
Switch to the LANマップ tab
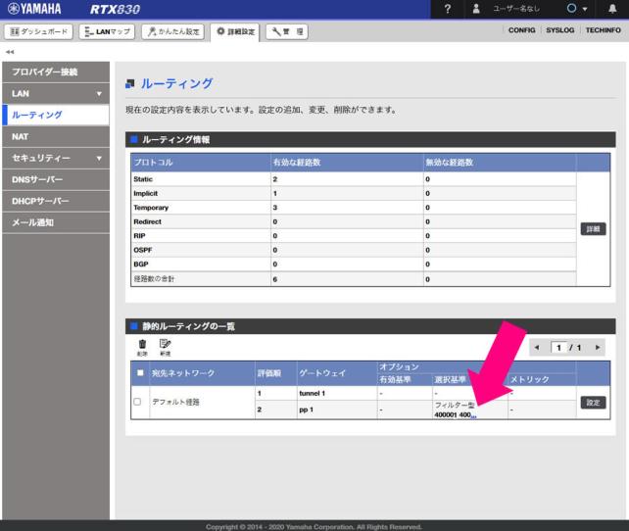pos(107,31)
